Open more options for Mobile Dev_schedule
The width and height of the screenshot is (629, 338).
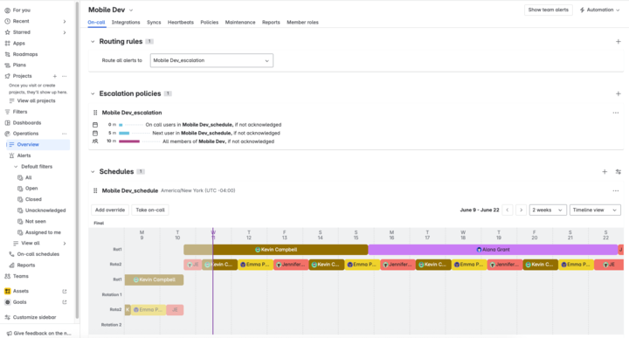616,191
